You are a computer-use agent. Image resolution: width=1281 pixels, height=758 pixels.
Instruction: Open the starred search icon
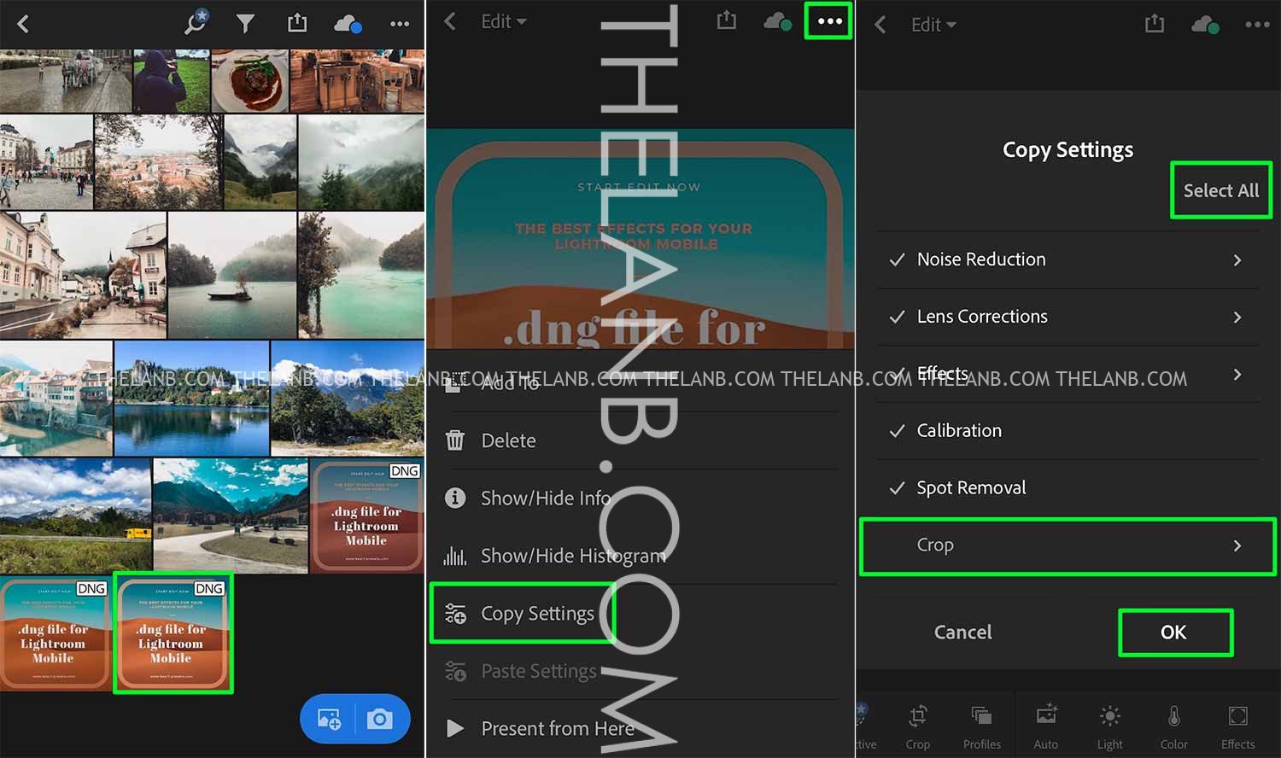[x=196, y=23]
